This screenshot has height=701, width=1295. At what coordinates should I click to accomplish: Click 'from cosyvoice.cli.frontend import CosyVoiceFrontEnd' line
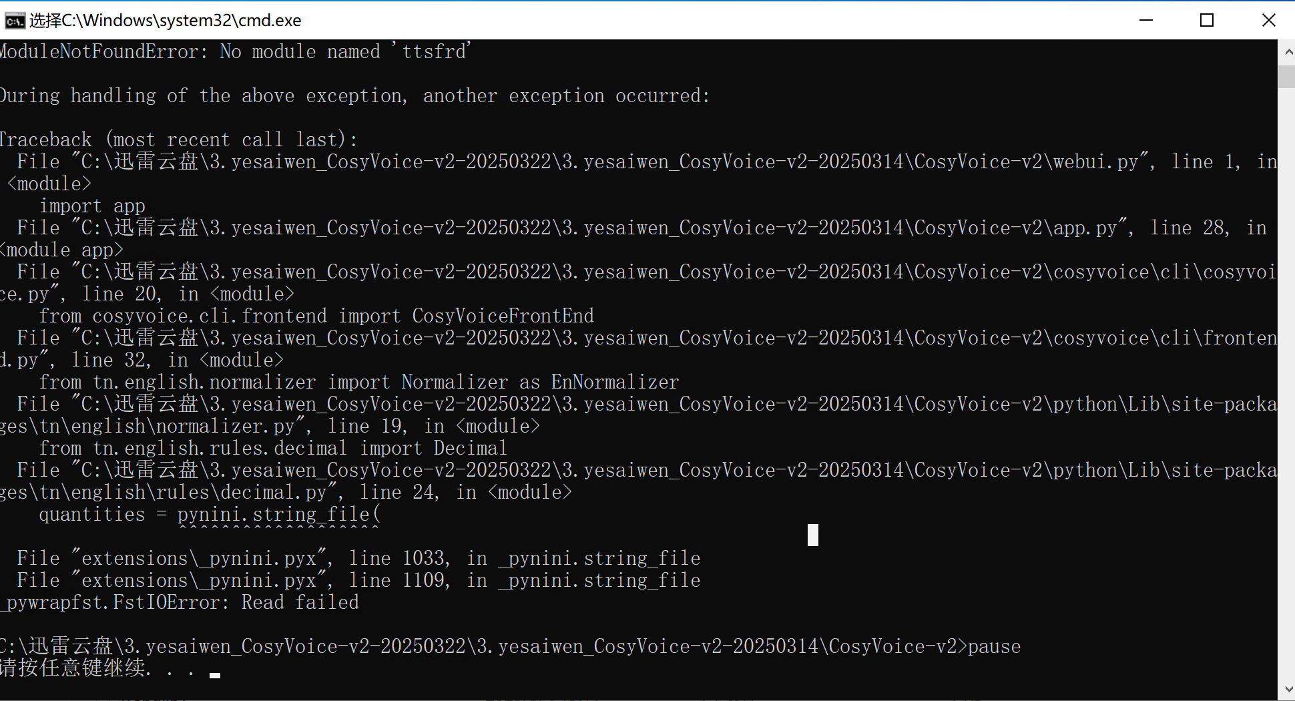point(316,316)
